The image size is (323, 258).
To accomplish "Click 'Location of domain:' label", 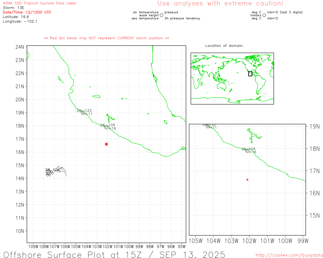I will [x=224, y=46].
